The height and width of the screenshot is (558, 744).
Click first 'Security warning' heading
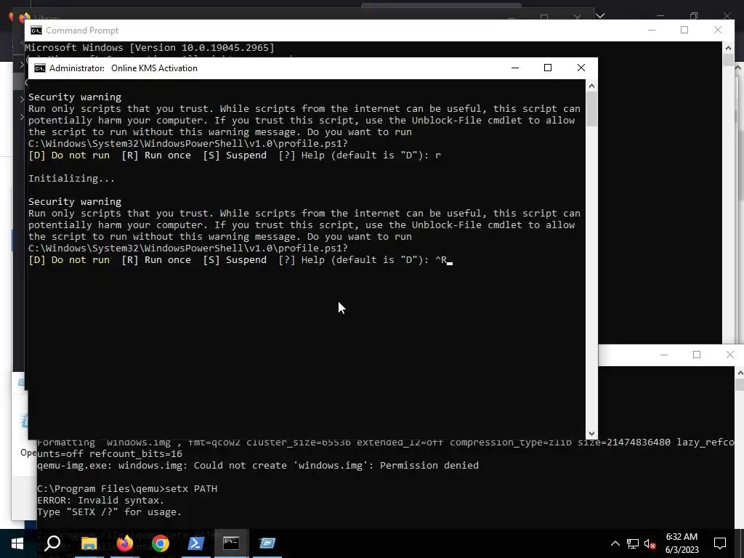(x=75, y=97)
